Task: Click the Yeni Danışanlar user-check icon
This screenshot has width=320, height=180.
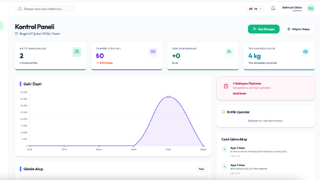Action: 229,52
